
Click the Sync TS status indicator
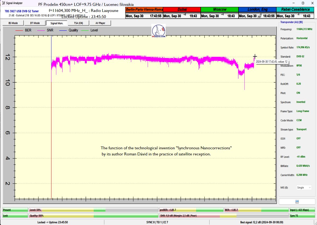click(x=302, y=216)
